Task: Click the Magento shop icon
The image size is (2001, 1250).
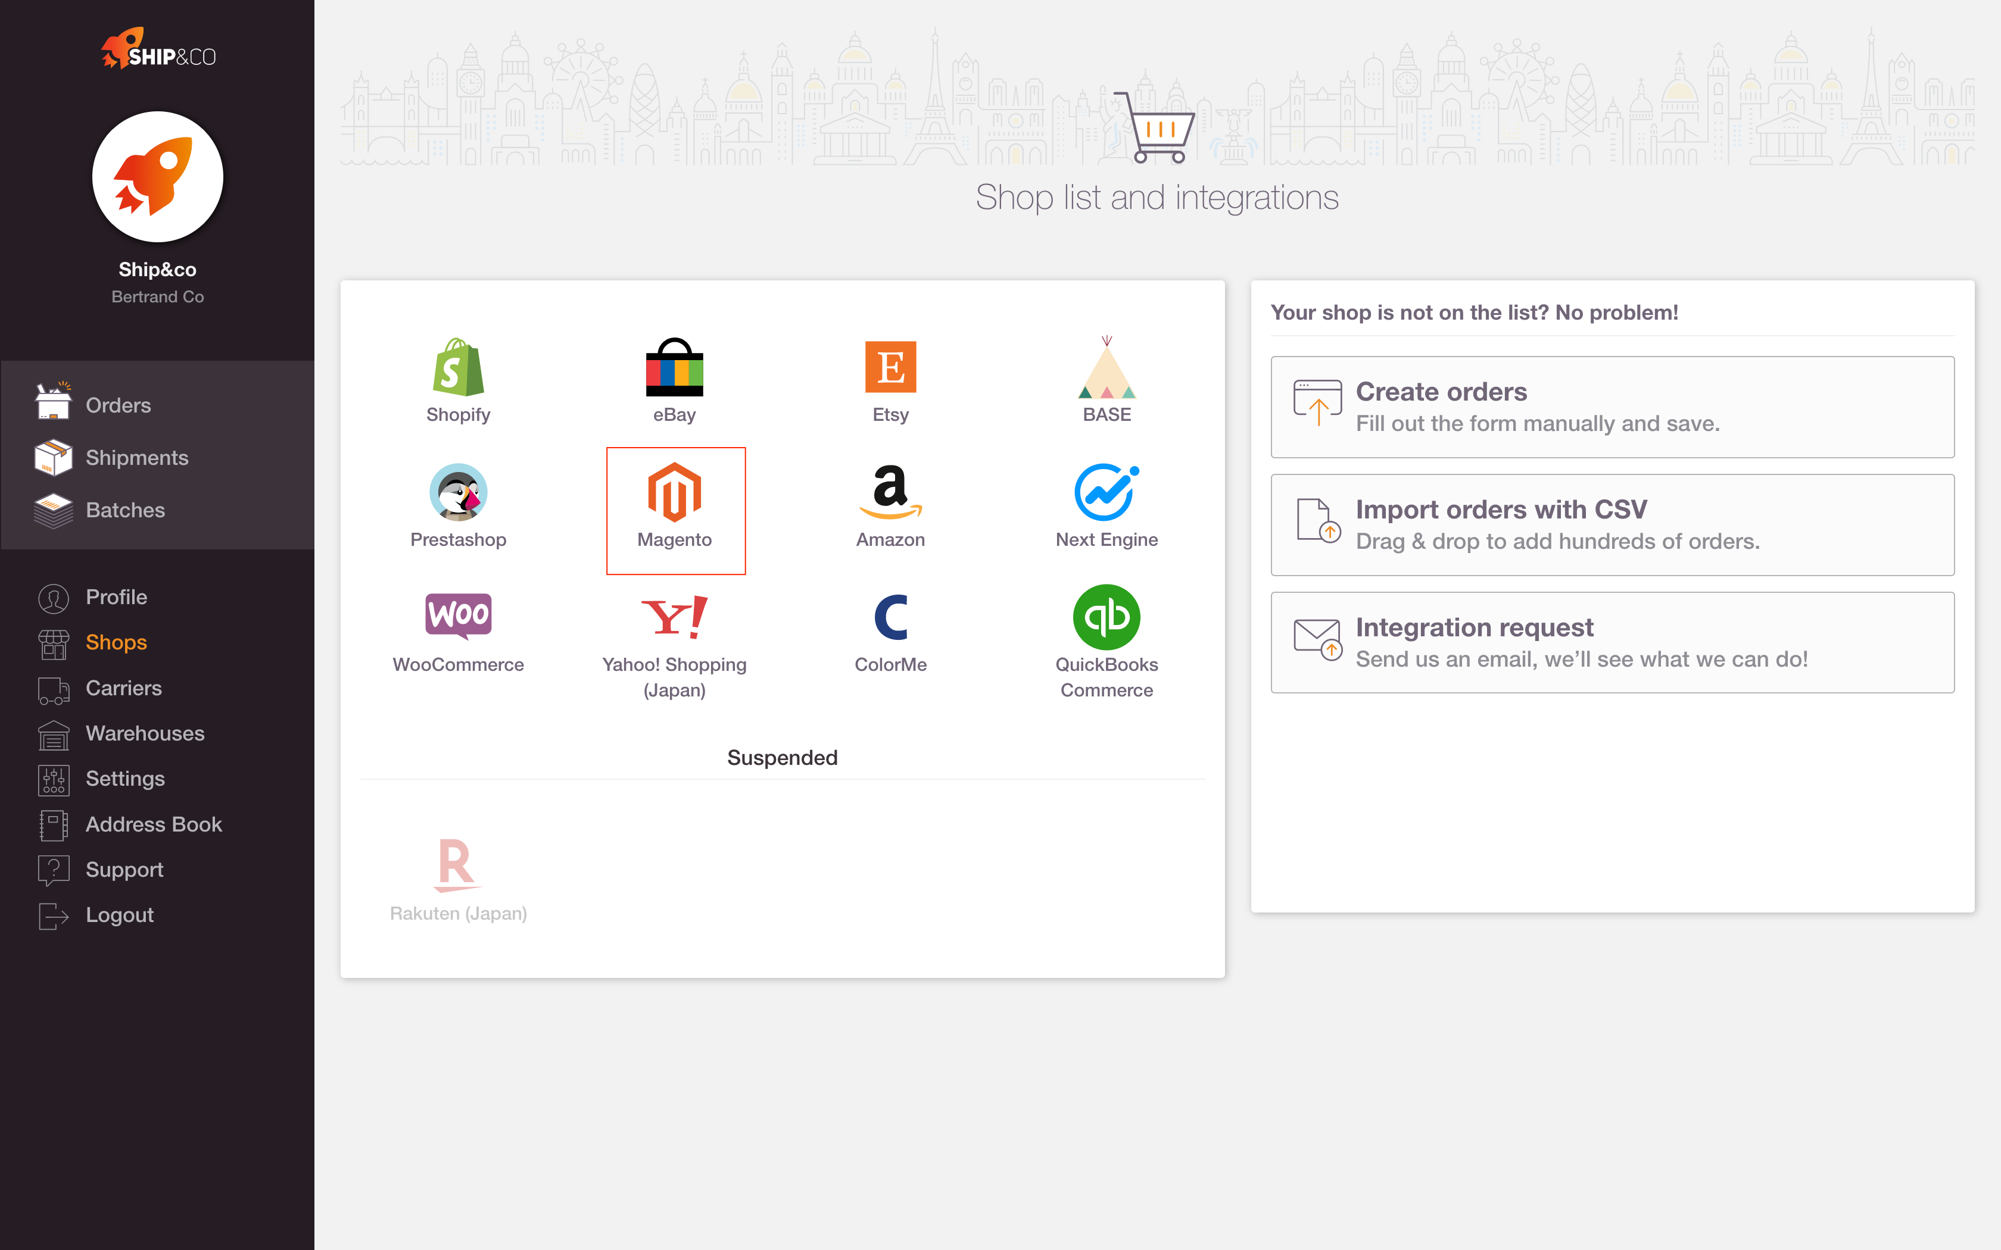Action: click(675, 493)
